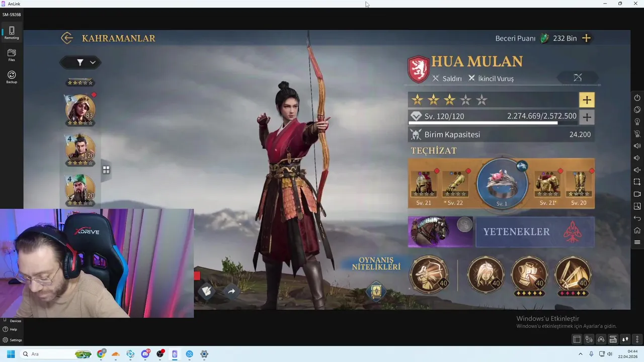The height and width of the screenshot is (362, 644).
Task: Click the phone power button icon
Action: (637, 98)
